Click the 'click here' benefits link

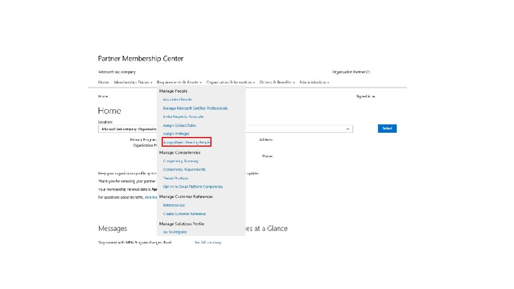point(151,197)
